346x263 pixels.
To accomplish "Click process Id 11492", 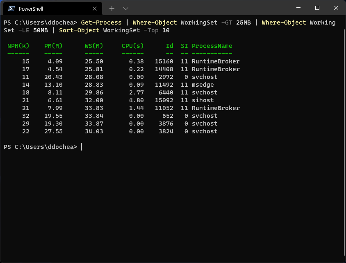I will [164, 85].
